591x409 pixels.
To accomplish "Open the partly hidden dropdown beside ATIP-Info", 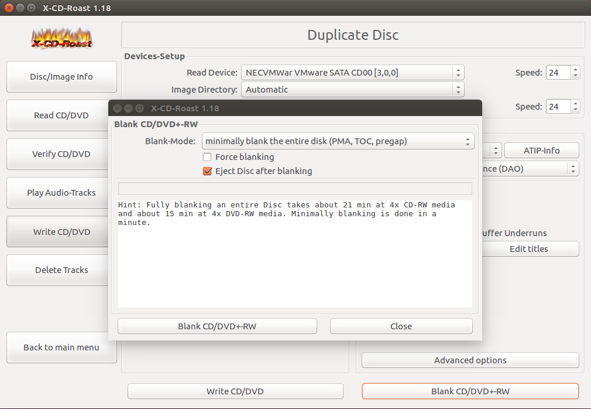I will pos(492,150).
